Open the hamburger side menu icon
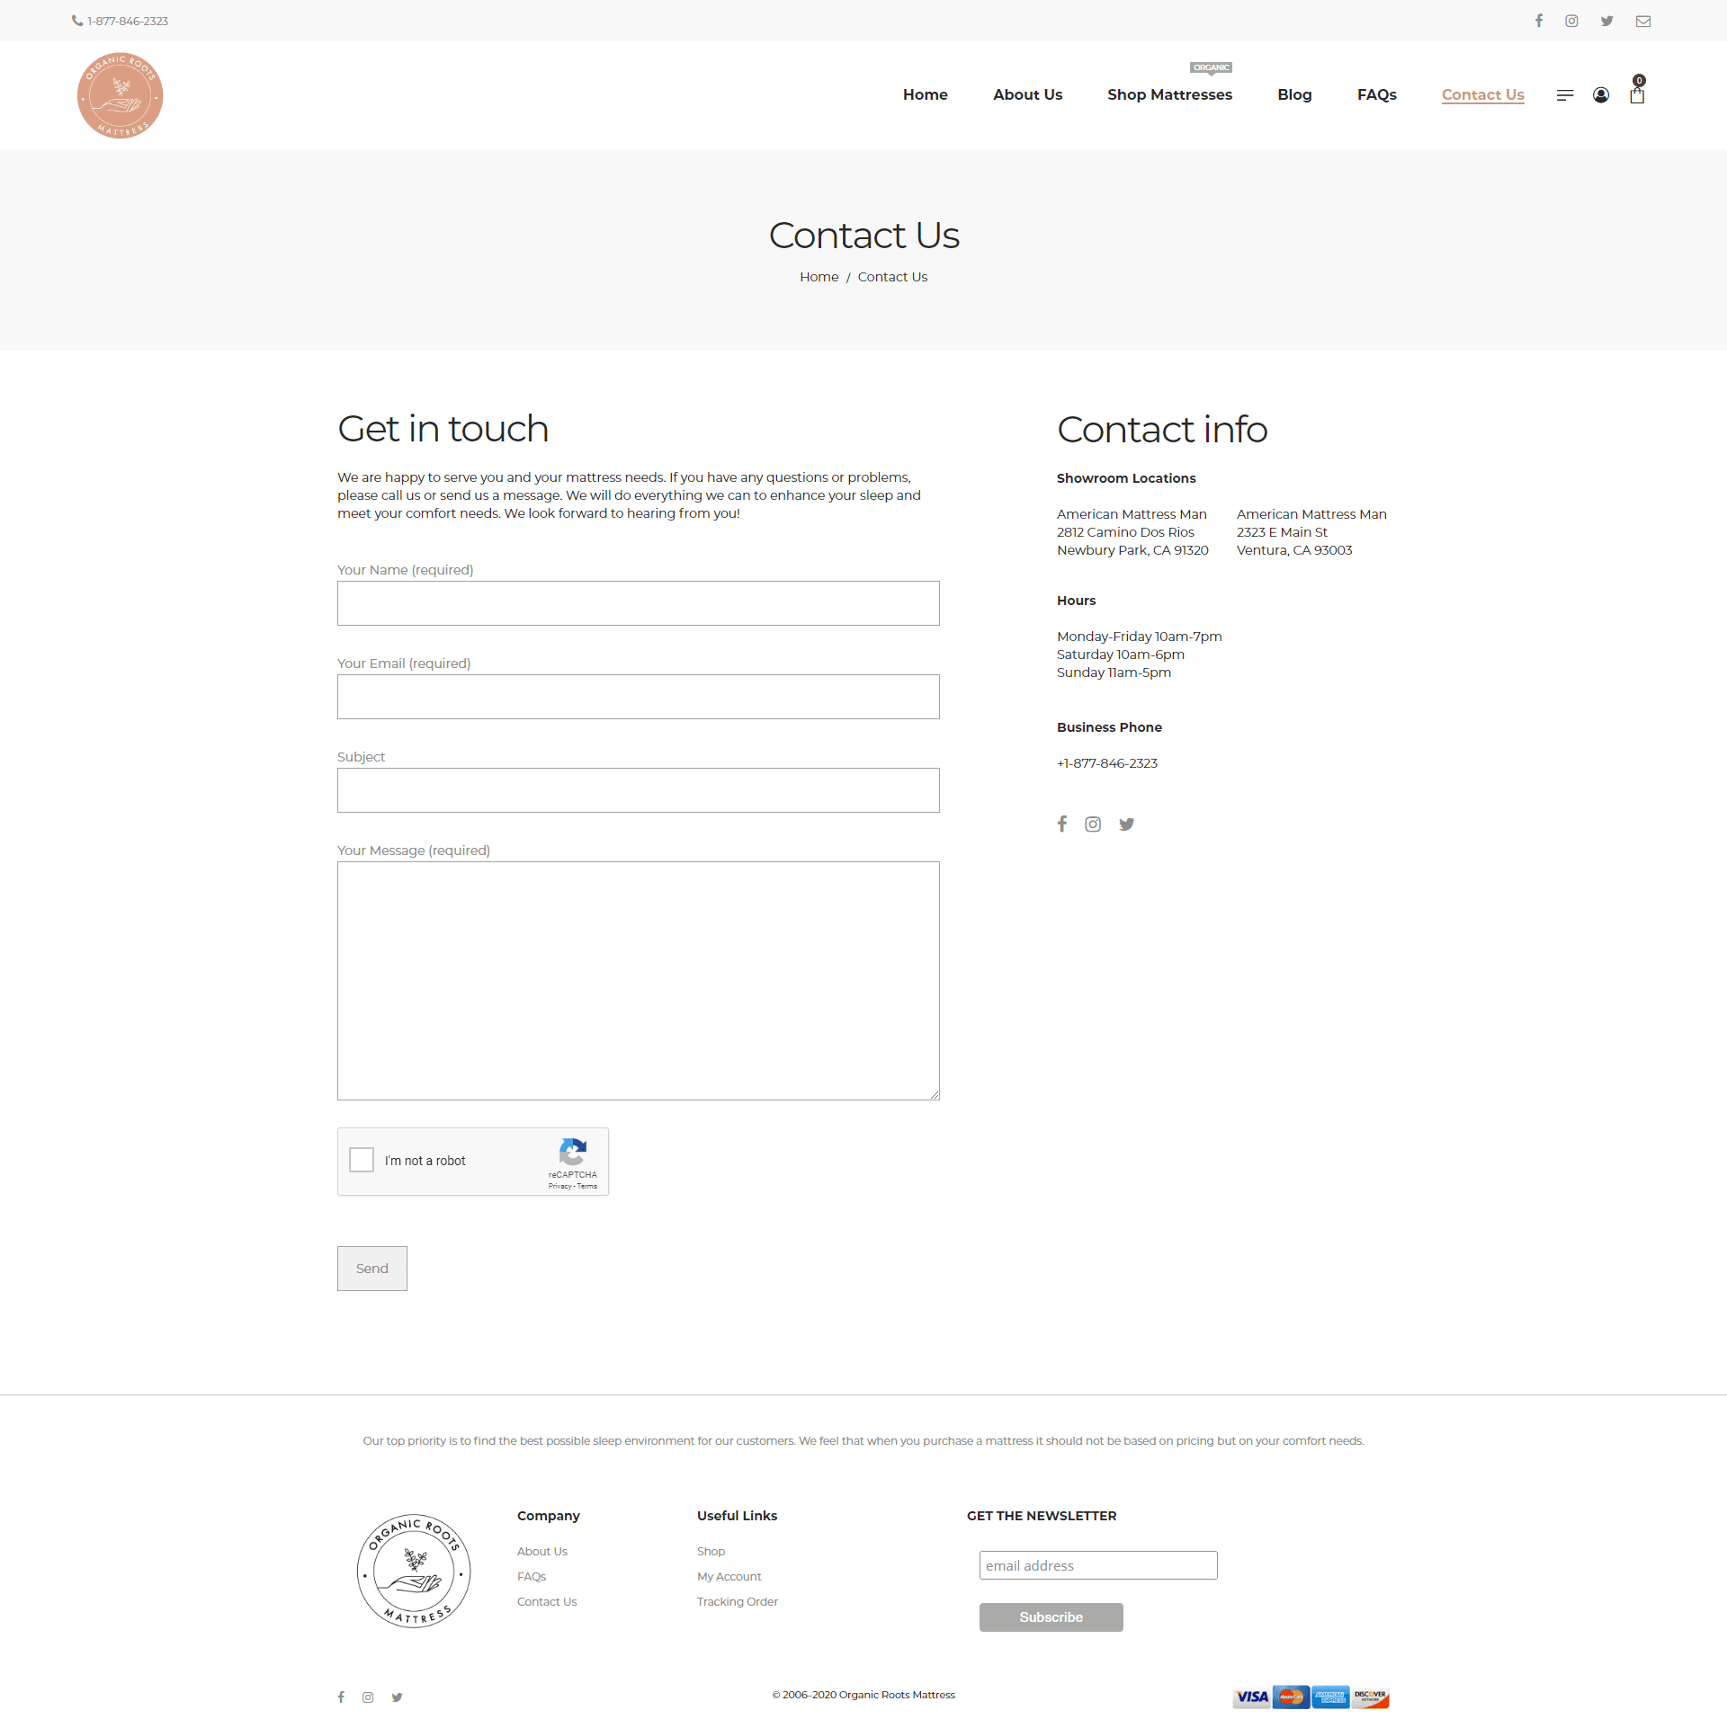The image size is (1727, 1719). [1564, 95]
